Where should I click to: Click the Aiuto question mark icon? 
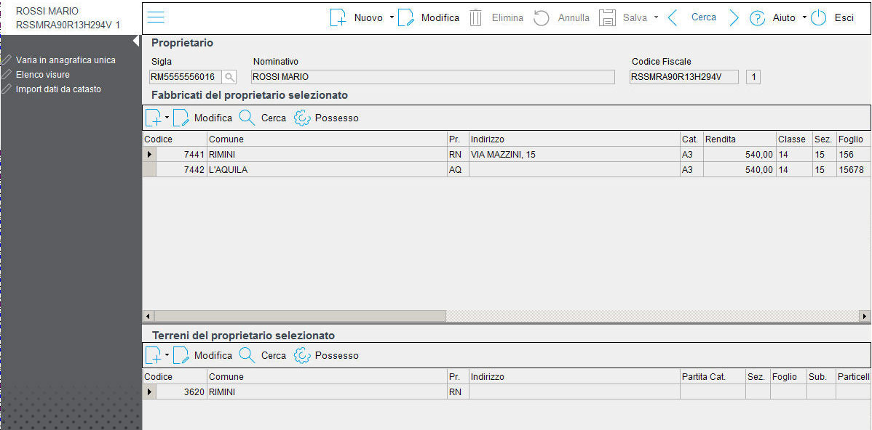[x=758, y=17]
